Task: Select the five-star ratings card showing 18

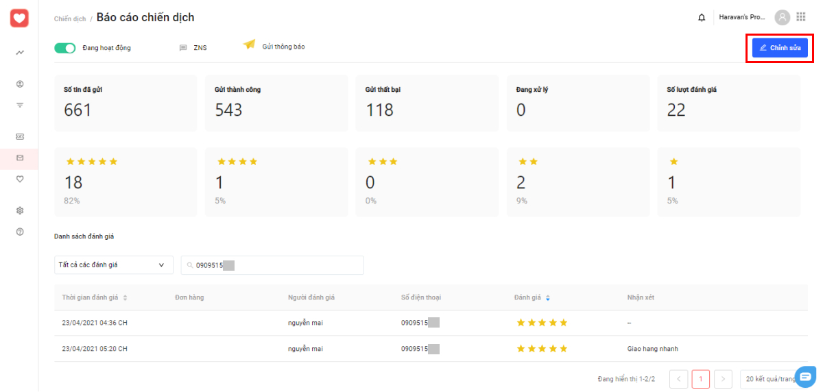Action: 126,182
